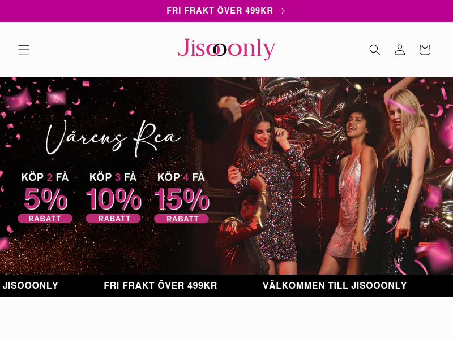
Task: Click the 15% Rabatt pink pill label
Action: [x=181, y=219]
